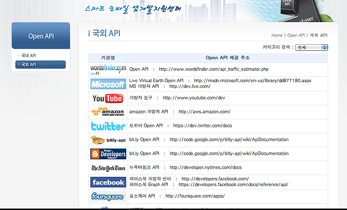The width and height of the screenshot is (347, 210).
Task: Click the 스마트 모바일 앱개발지원센터 banner title
Action: (133, 9)
